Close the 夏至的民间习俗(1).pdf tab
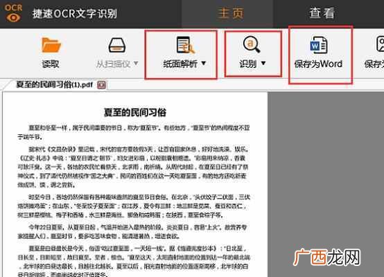Viewport: 384px width, 277px height. point(101,85)
